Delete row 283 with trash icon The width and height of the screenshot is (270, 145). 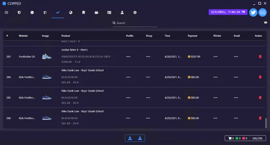point(260,56)
